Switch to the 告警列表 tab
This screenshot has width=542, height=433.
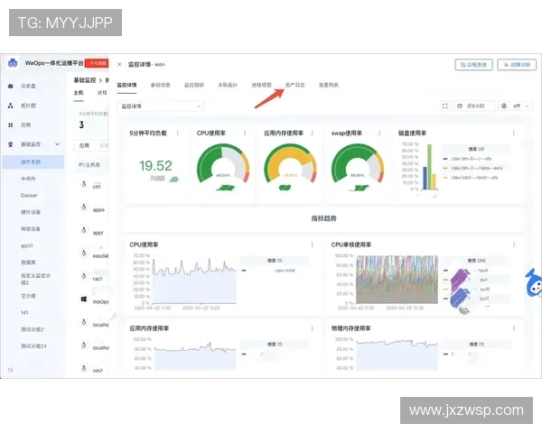(328, 85)
